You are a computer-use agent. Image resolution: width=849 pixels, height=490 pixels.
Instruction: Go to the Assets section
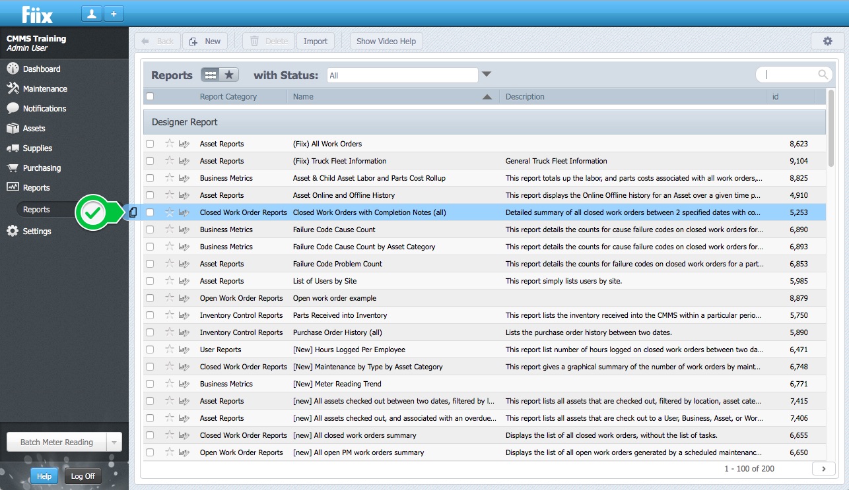coord(34,128)
